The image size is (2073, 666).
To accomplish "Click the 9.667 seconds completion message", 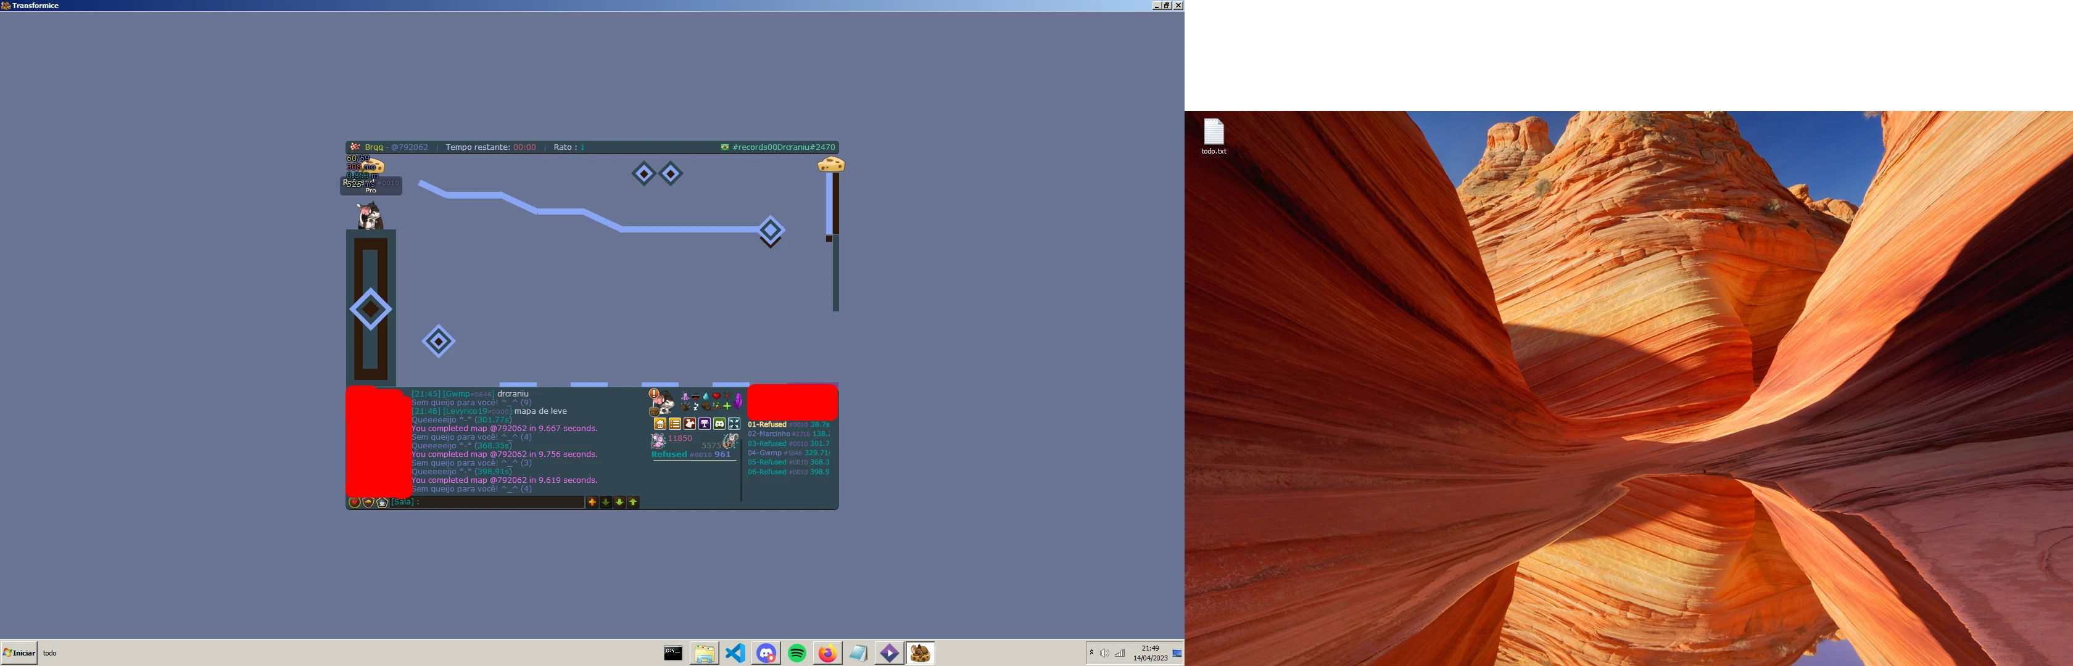I will click(505, 429).
